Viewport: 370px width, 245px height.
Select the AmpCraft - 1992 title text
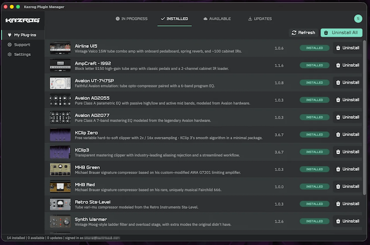tap(92, 63)
